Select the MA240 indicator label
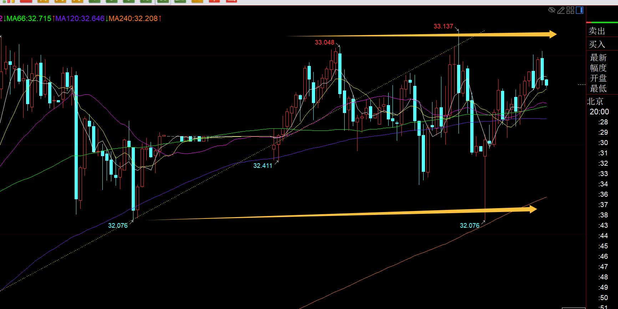This screenshot has height=309, width=618. pos(133,19)
